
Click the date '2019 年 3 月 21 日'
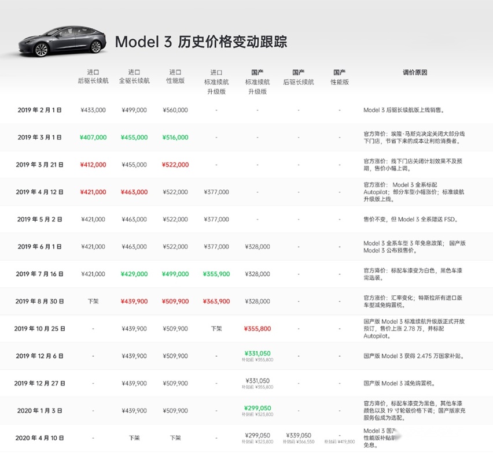(x=39, y=165)
